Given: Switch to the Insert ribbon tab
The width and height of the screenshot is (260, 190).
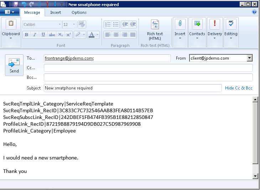Looking at the screenshot, I should (x=56, y=12).
